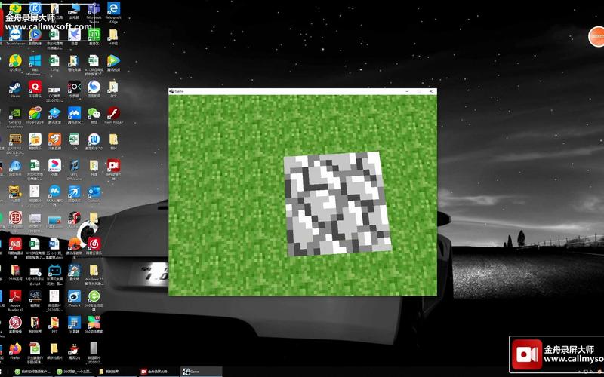
Task: Open the Windows 10 folder icon
Action: pos(94,270)
